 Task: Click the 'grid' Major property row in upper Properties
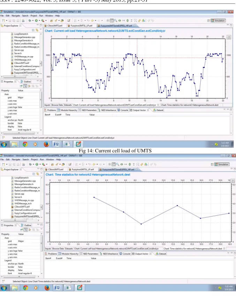coord(20,97)
